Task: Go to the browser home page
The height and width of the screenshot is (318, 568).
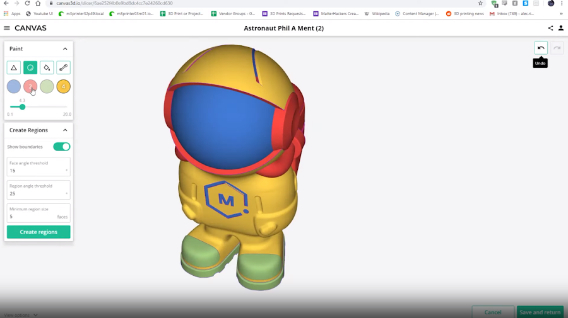Action: 38,3
